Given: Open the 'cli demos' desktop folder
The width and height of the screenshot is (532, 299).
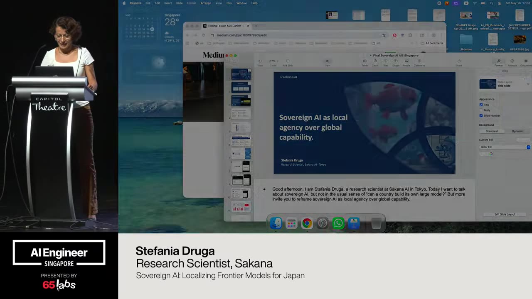Looking at the screenshot, I should coord(466,42).
